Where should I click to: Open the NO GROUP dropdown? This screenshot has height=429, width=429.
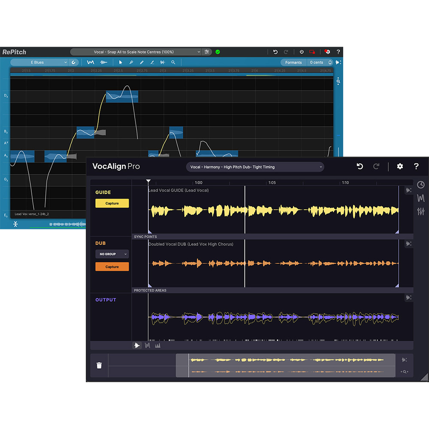click(x=112, y=254)
